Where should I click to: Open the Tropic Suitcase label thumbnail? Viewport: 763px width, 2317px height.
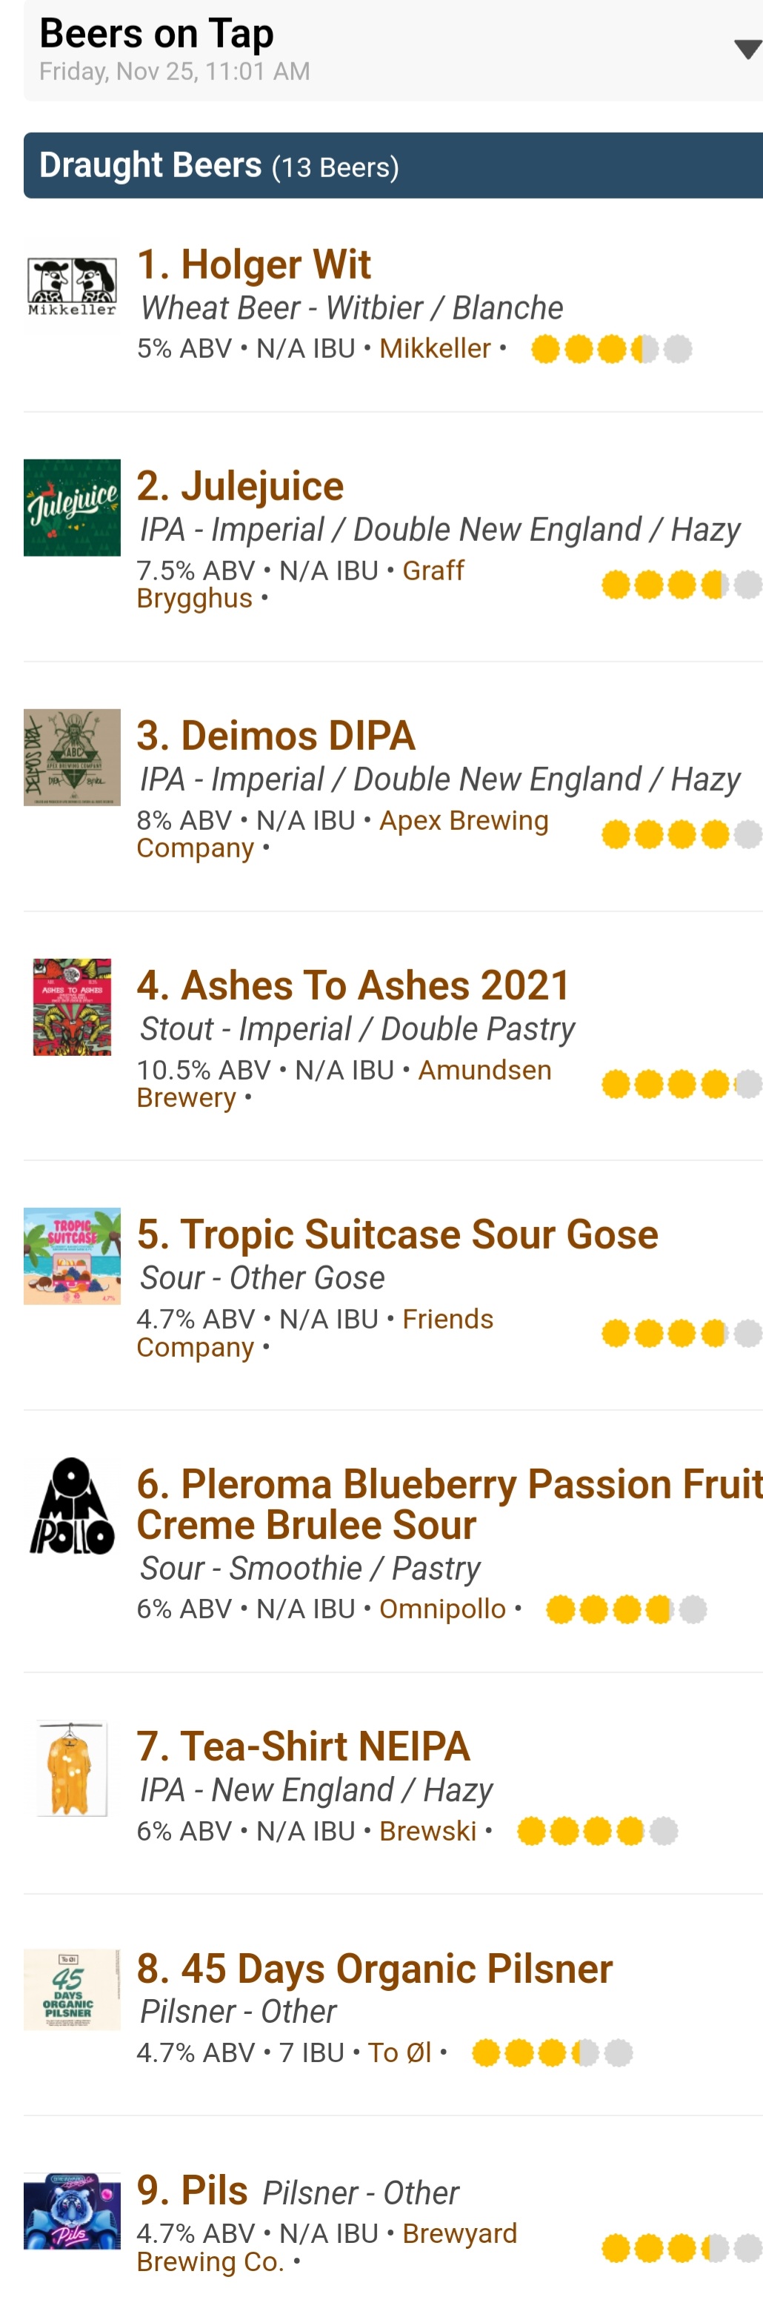tap(72, 1256)
